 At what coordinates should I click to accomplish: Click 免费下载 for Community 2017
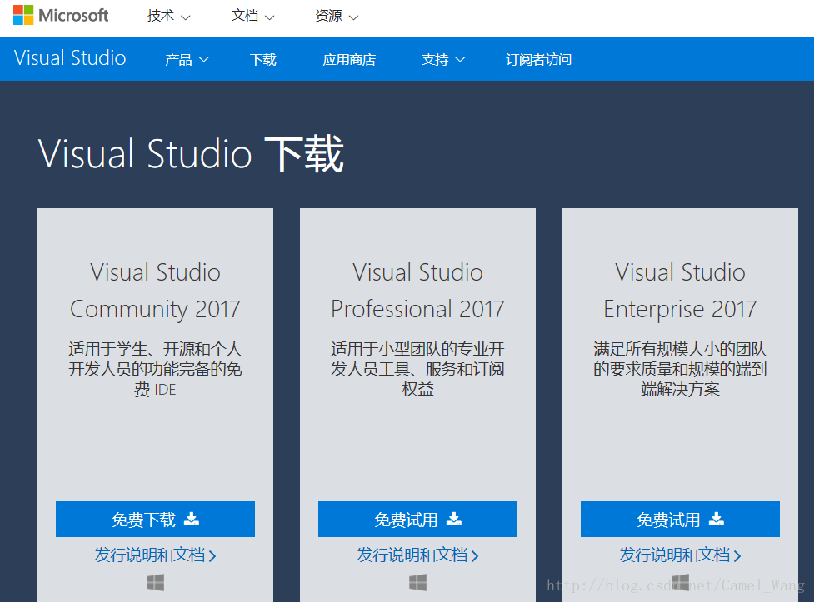click(155, 519)
